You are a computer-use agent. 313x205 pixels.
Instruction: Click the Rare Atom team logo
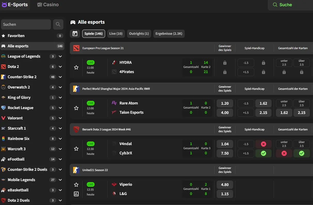(114, 103)
